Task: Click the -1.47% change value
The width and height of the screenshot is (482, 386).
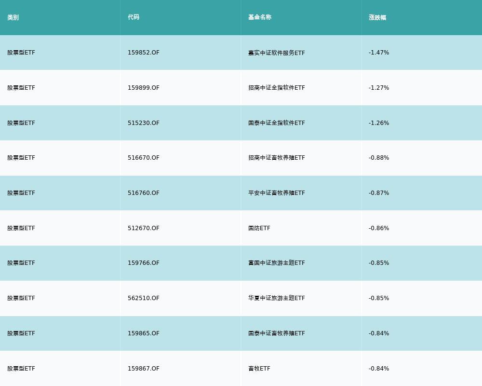Action: point(379,53)
